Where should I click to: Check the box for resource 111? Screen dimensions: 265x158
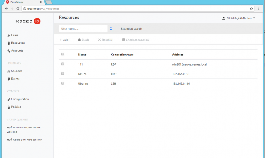(x=62, y=64)
